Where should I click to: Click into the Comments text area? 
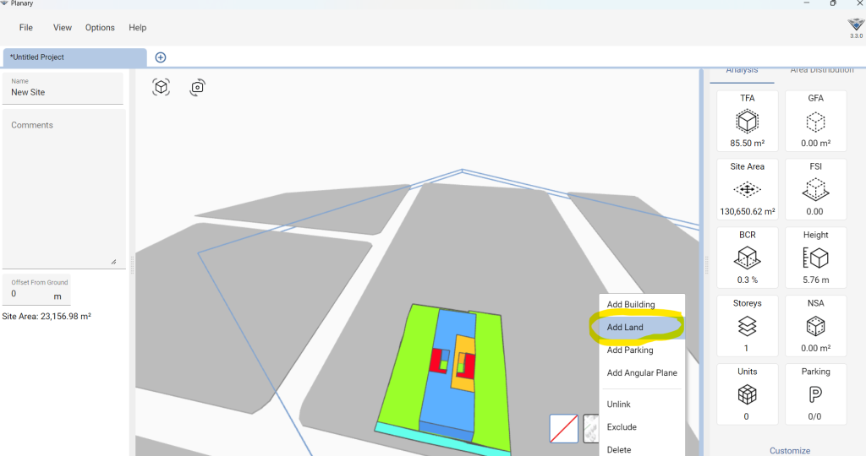click(x=64, y=189)
